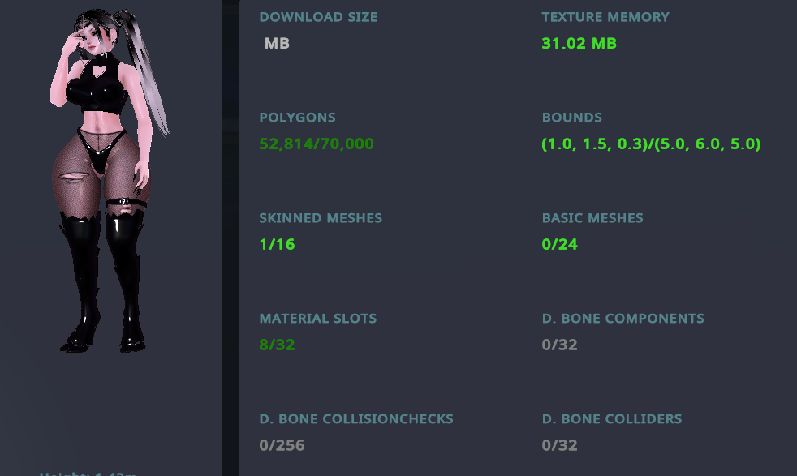The width and height of the screenshot is (797, 476).
Task: Select the D. Bone Colliders label
Action: (x=612, y=419)
